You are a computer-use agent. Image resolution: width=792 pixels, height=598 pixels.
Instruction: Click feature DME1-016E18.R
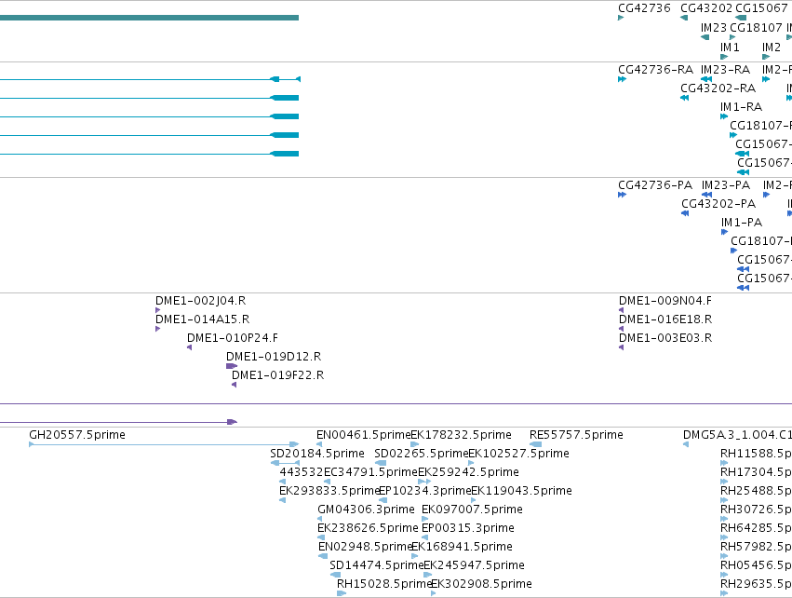click(665, 320)
